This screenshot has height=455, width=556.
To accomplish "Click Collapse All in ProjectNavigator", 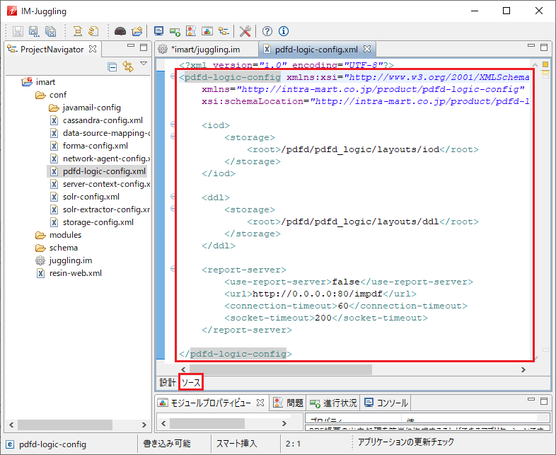I will (x=112, y=67).
